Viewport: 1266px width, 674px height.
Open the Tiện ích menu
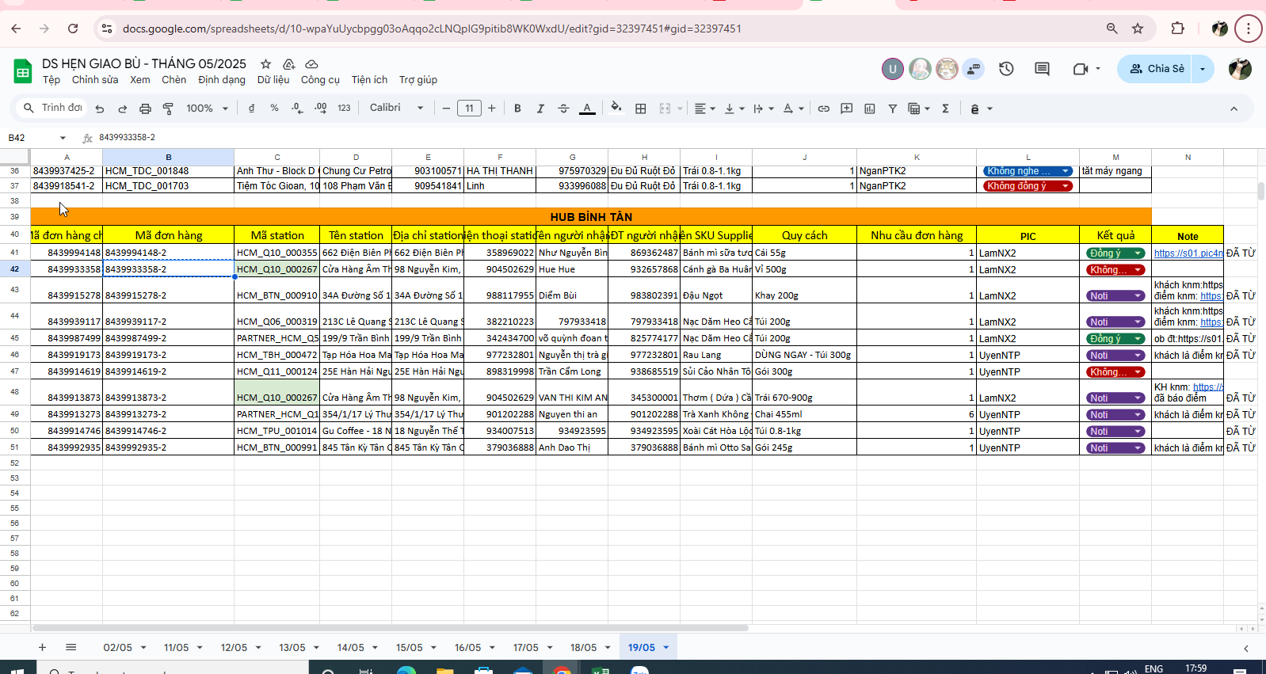[x=369, y=80]
